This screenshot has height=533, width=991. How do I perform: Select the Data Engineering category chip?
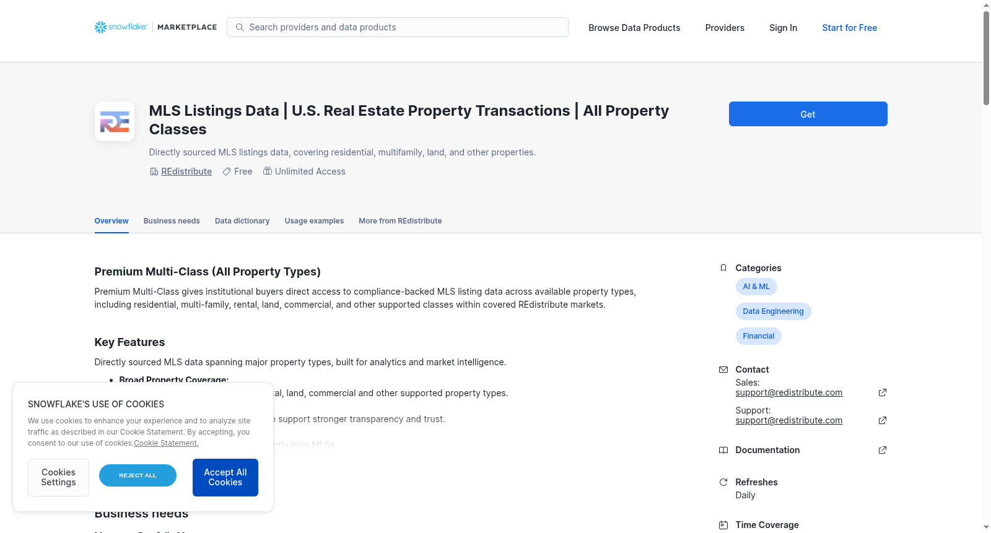pyautogui.click(x=773, y=311)
